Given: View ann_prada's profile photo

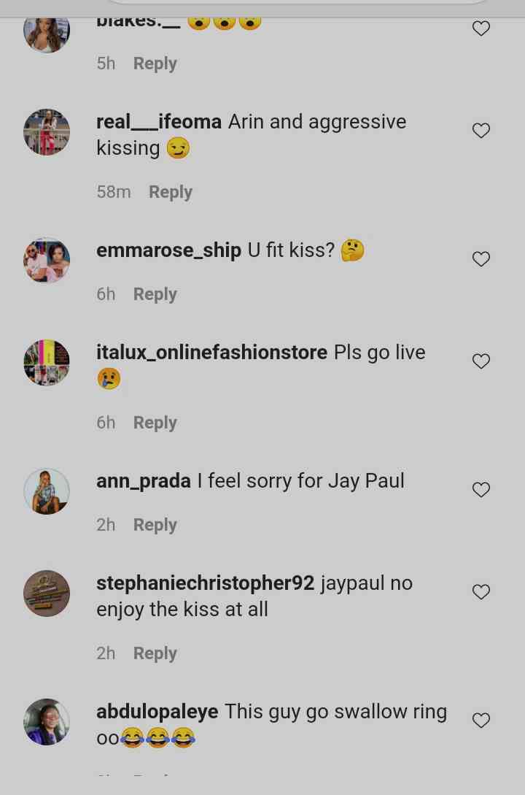Looking at the screenshot, I should pos(47,491).
